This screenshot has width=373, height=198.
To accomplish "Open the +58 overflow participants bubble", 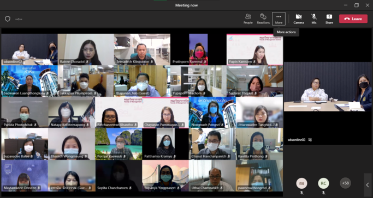I will pyautogui.click(x=345, y=183).
